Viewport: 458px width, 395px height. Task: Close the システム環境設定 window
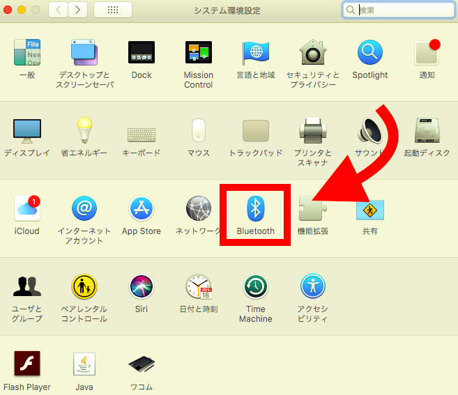click(x=8, y=10)
